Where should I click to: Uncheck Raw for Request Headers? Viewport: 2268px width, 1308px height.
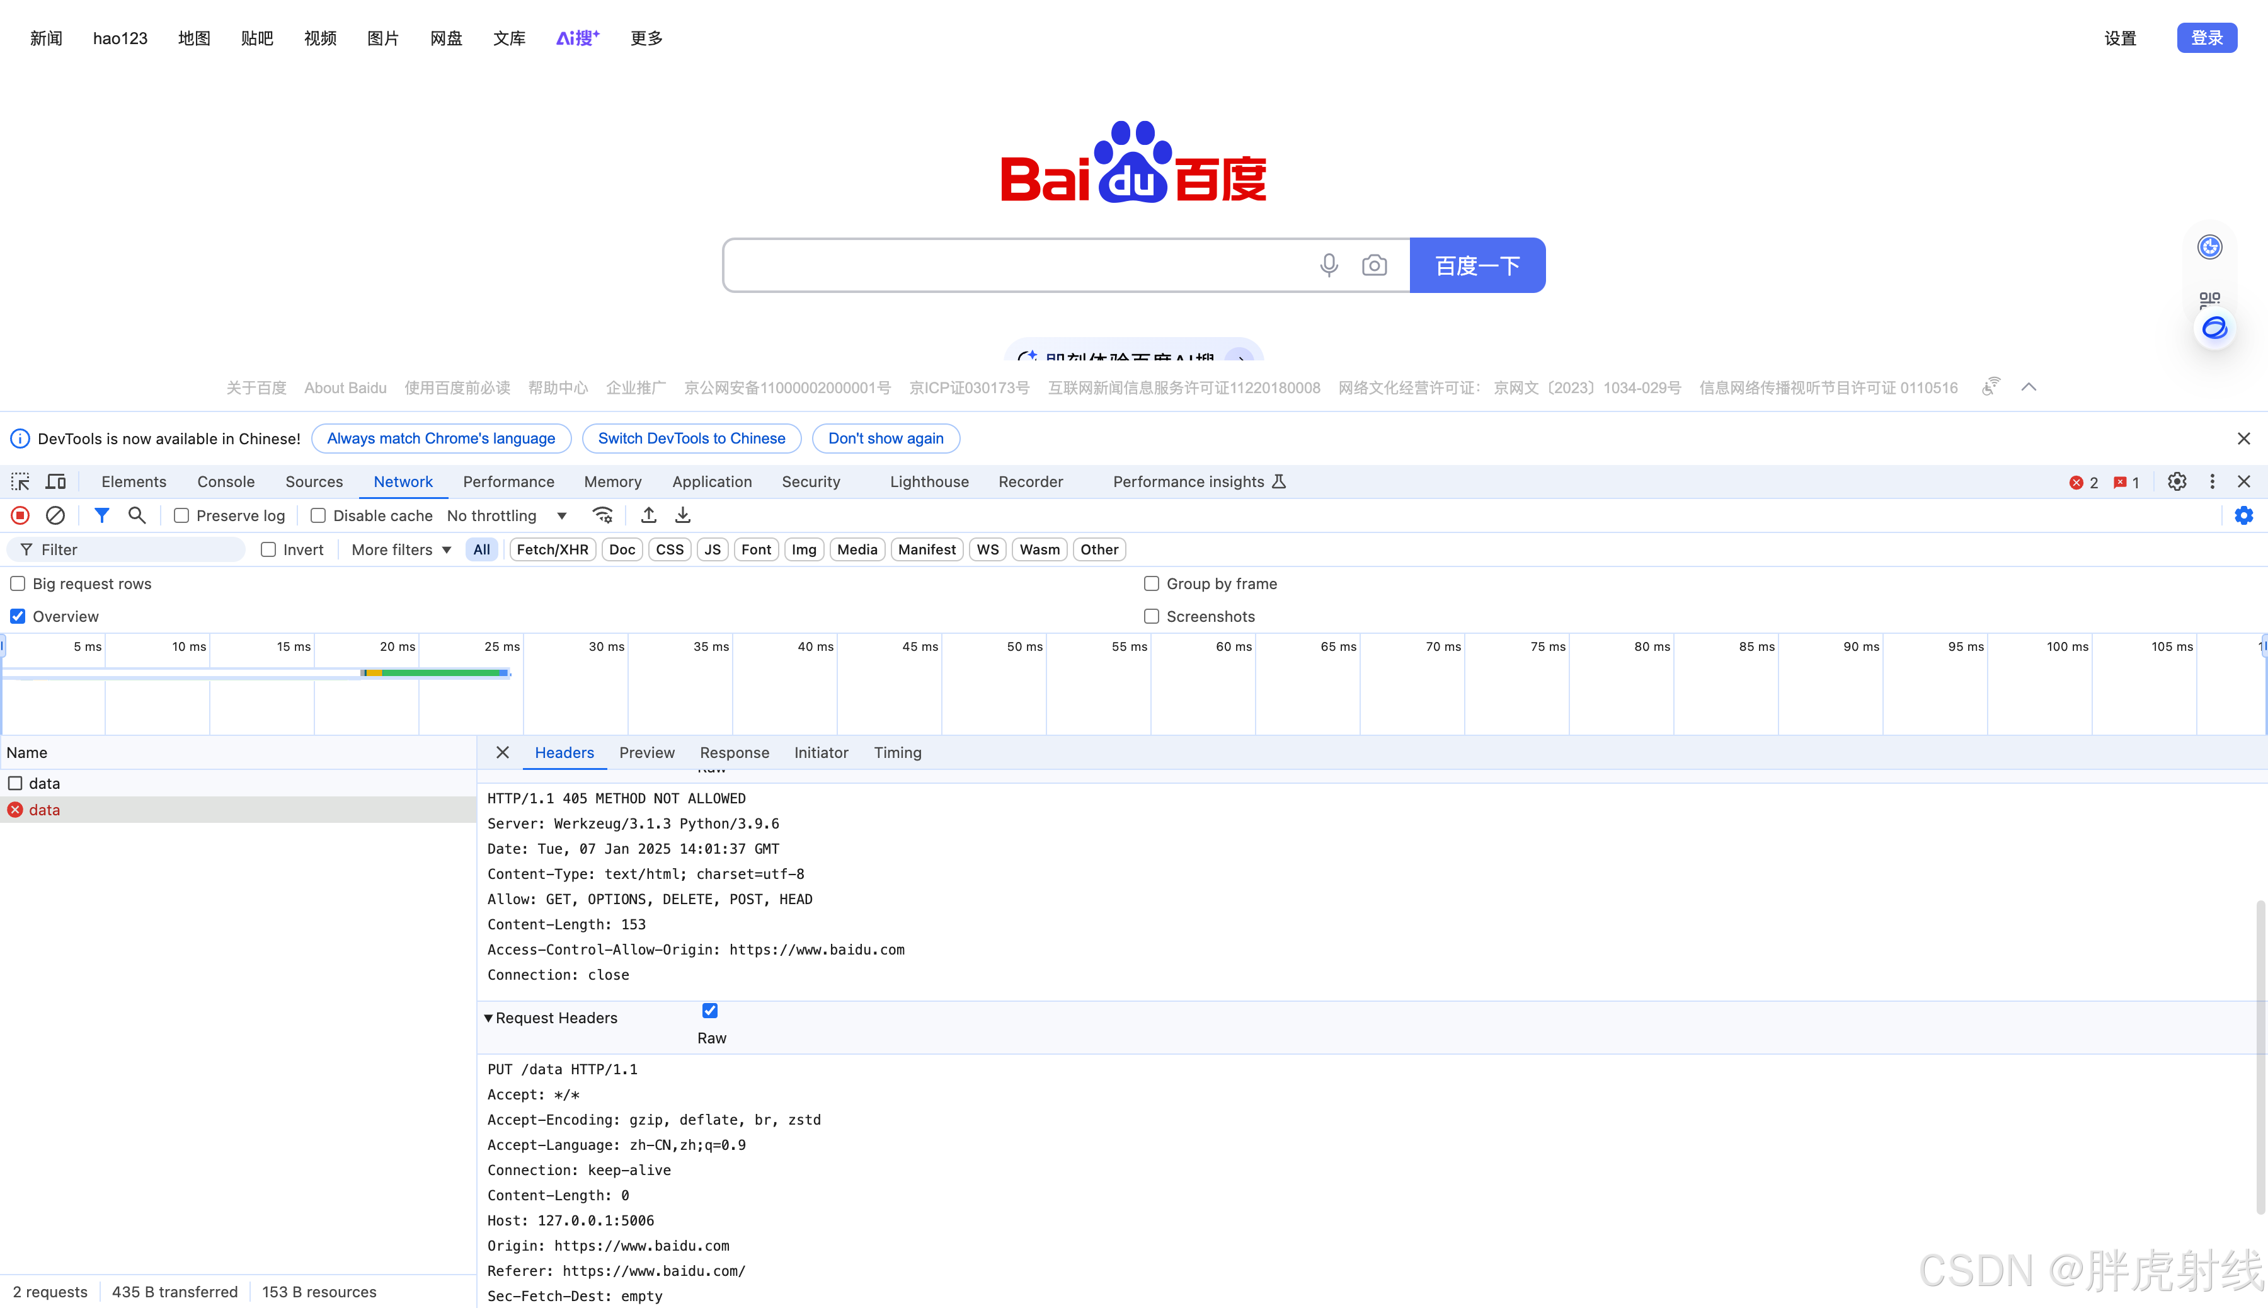click(711, 1011)
